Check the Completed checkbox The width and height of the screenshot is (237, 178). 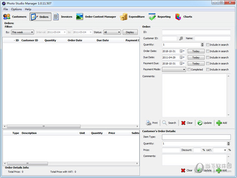click(189, 69)
